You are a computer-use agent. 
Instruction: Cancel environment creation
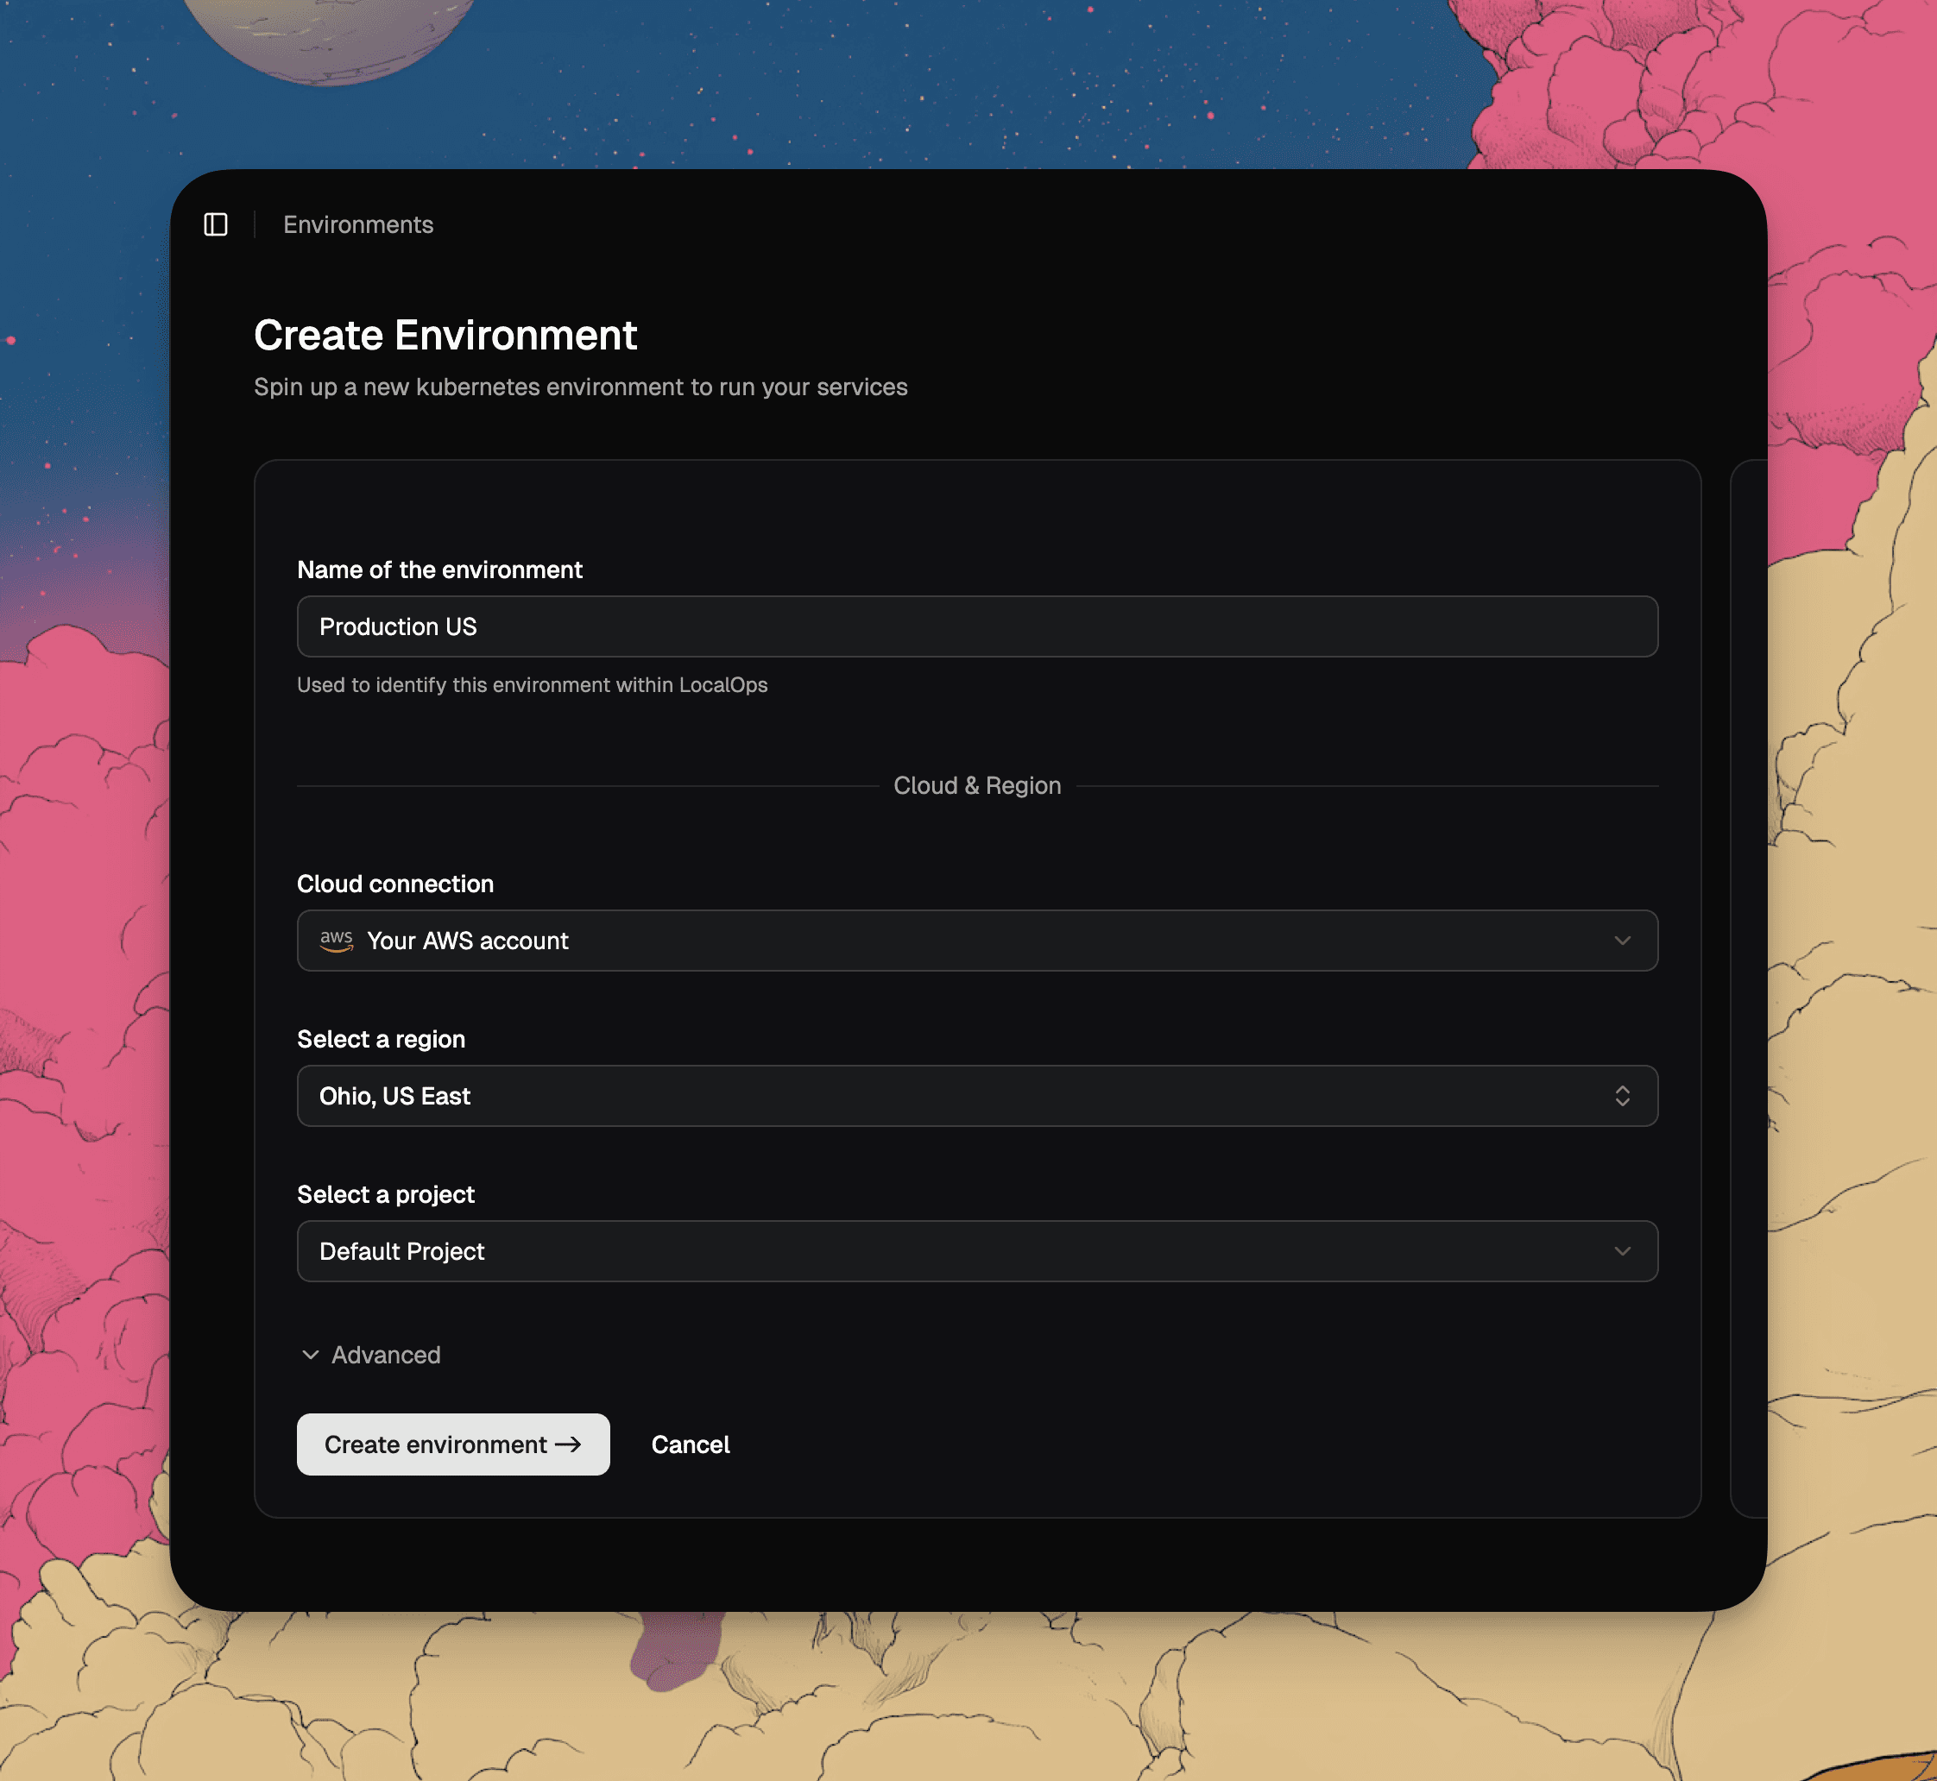pos(691,1444)
